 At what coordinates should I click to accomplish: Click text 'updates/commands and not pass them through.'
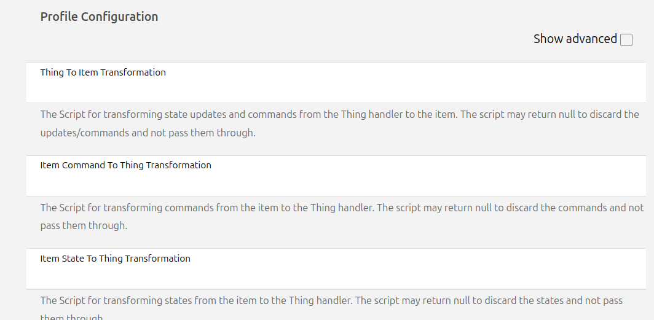tap(148, 133)
